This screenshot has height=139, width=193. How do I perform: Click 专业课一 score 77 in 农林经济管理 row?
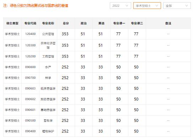[x=118, y=45]
